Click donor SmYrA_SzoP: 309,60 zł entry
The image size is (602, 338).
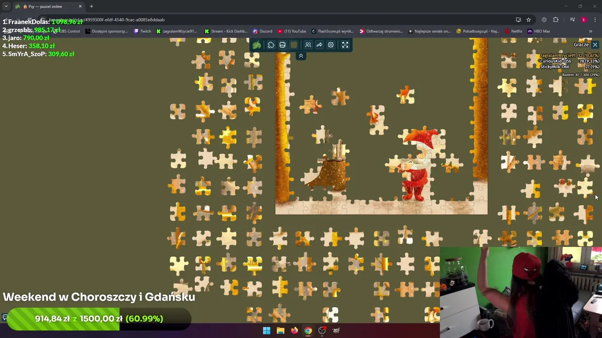(38, 54)
